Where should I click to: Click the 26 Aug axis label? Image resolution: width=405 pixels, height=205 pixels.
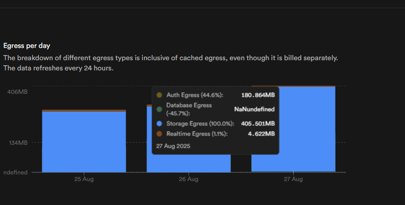click(x=188, y=180)
